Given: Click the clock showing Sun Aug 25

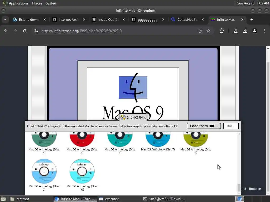Looking at the screenshot, I should point(253,3).
